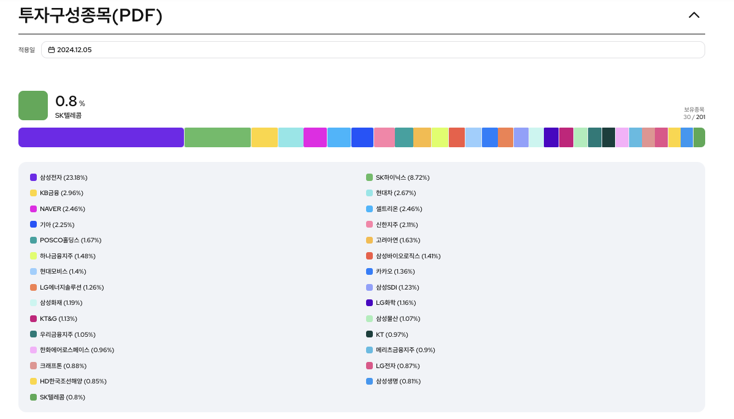Click the LG전자 (0.87%) legend text
Screen dimensions: 734x419
coord(398,366)
